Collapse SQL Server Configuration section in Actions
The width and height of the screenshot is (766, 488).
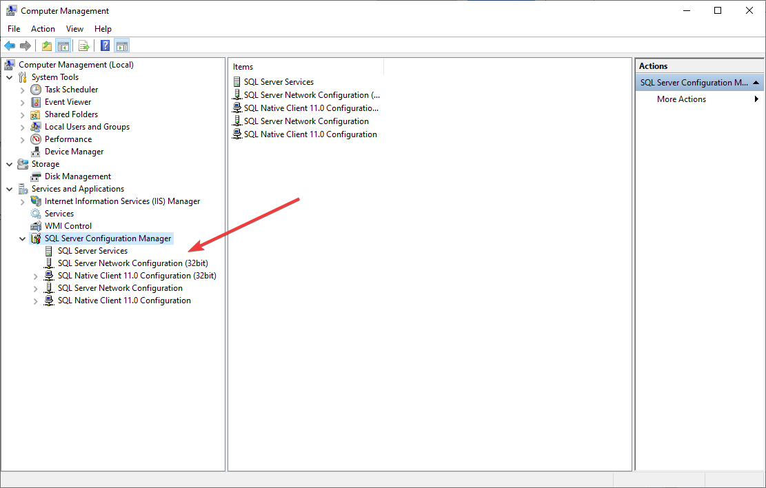click(x=756, y=83)
